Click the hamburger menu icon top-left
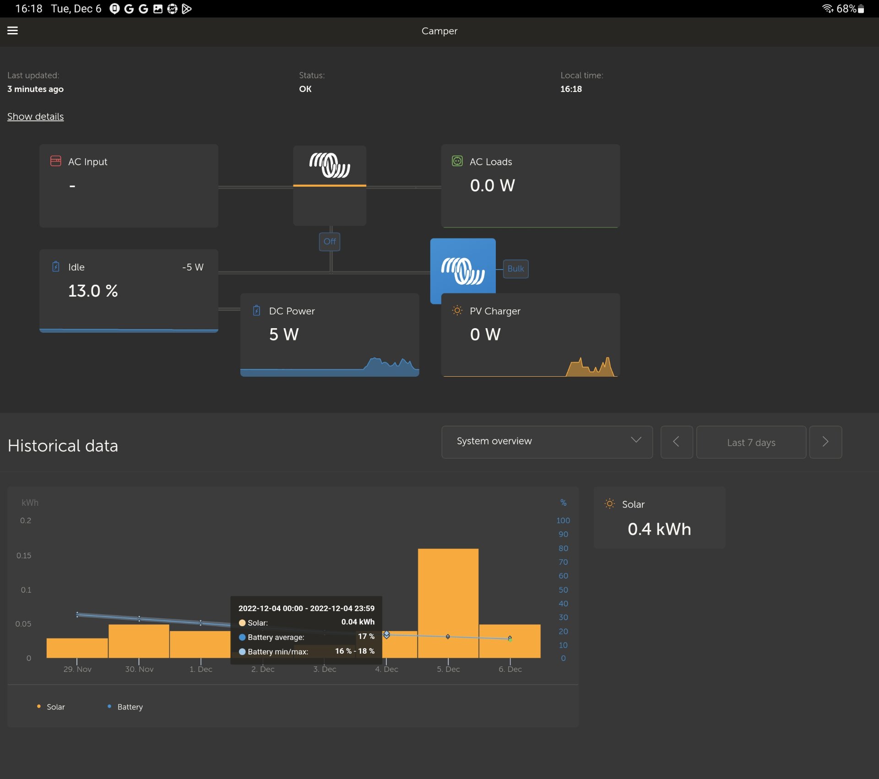 13,30
